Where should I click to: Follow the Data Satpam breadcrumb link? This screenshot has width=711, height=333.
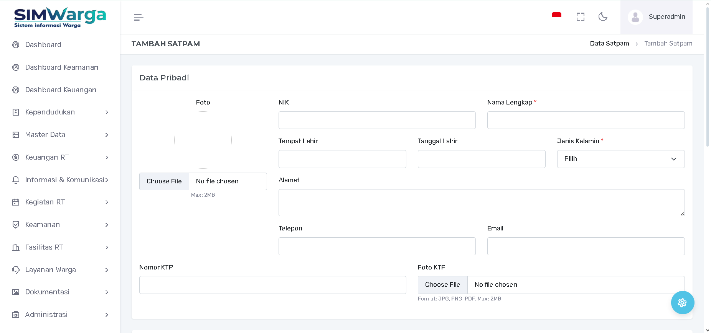(609, 44)
